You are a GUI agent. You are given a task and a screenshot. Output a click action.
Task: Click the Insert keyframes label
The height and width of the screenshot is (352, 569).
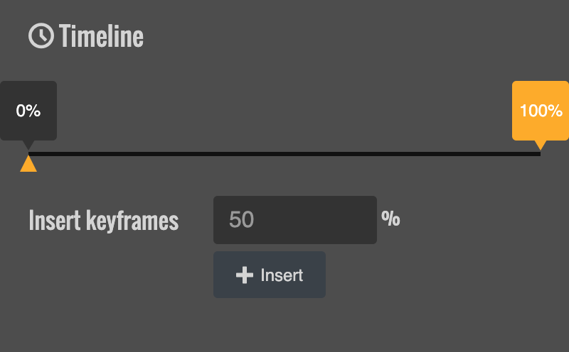[104, 221]
